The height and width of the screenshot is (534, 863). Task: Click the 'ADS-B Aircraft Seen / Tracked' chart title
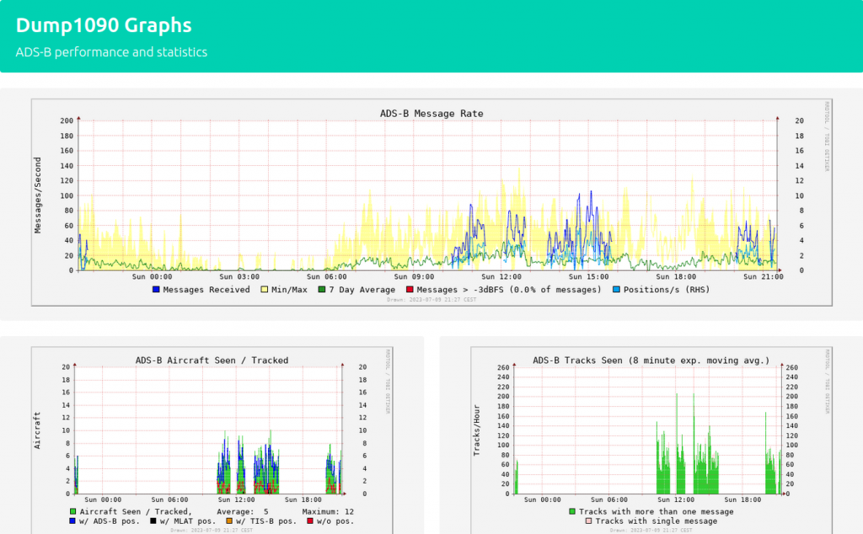212,360
